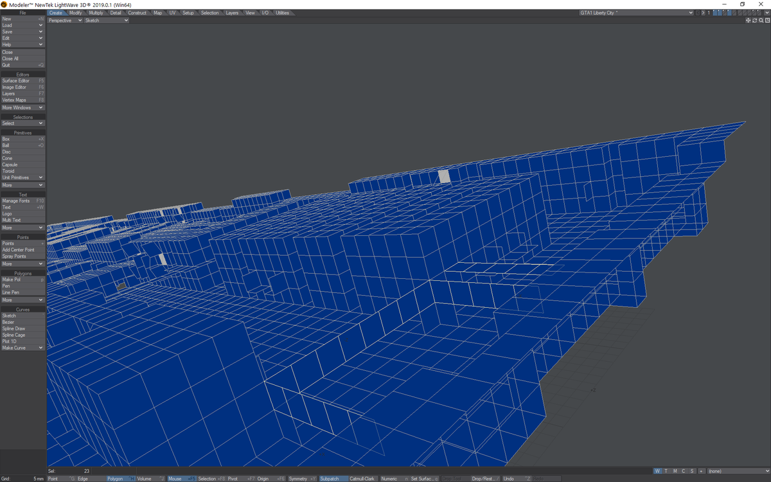Activate the Bezier curve tool
This screenshot has width=771, height=482.
coord(22,322)
